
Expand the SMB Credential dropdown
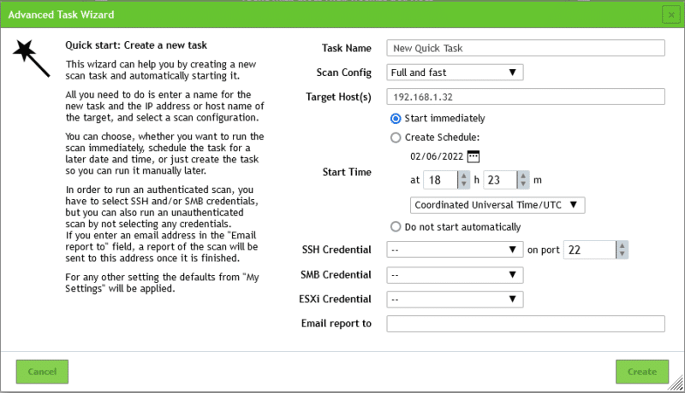[455, 275]
